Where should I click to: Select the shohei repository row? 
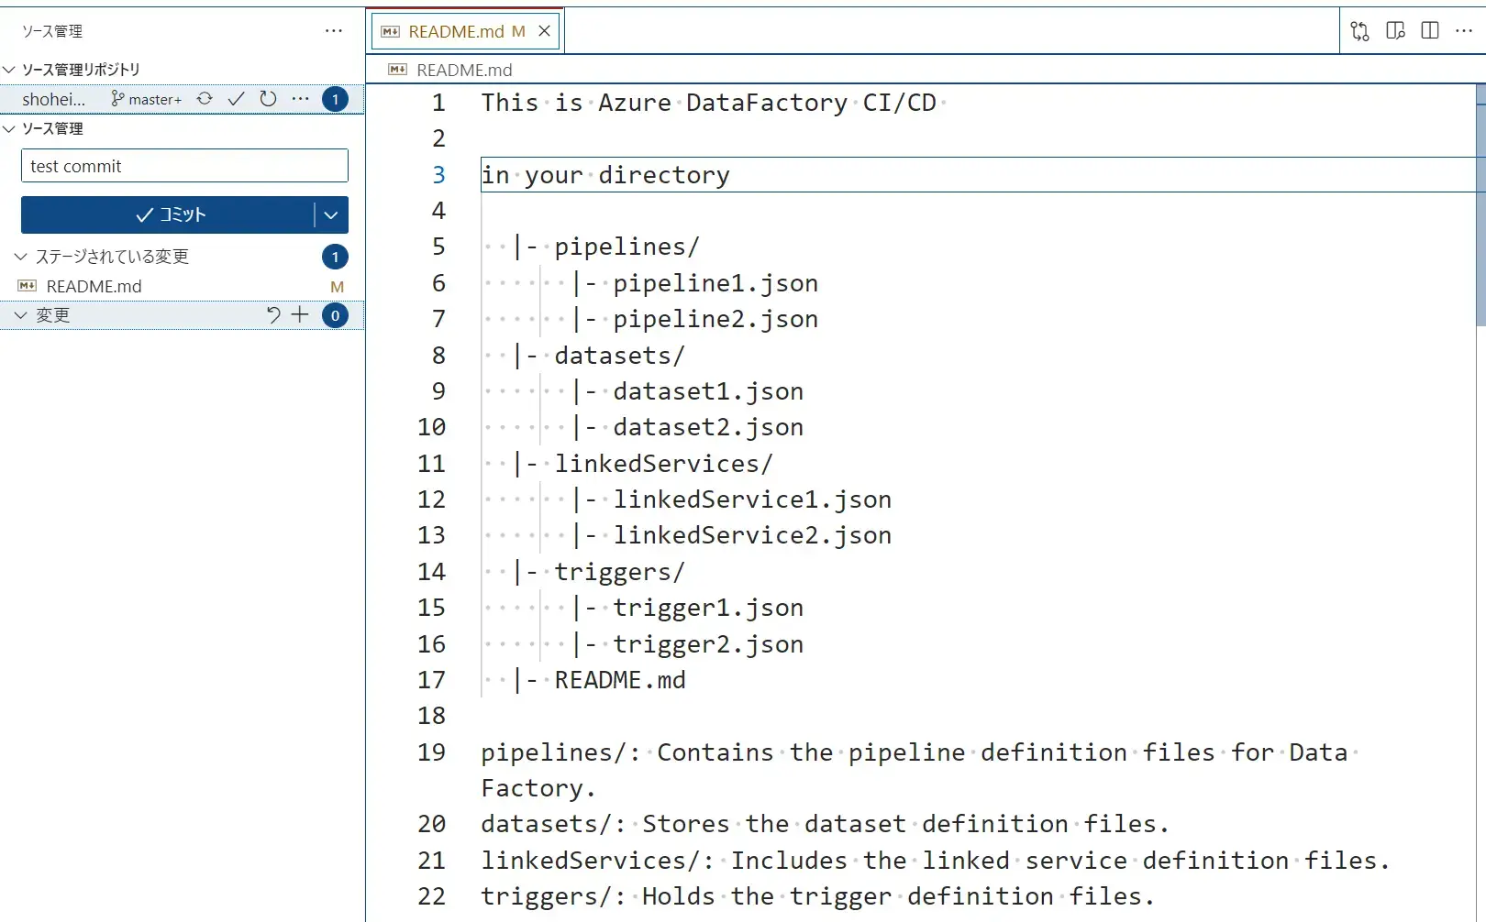click(183, 99)
